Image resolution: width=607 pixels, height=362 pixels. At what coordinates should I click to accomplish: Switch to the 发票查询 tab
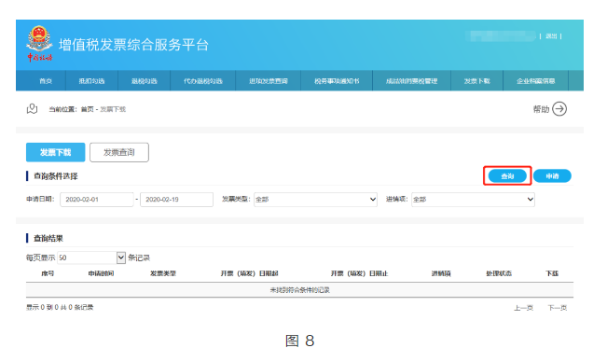pyautogui.click(x=119, y=152)
